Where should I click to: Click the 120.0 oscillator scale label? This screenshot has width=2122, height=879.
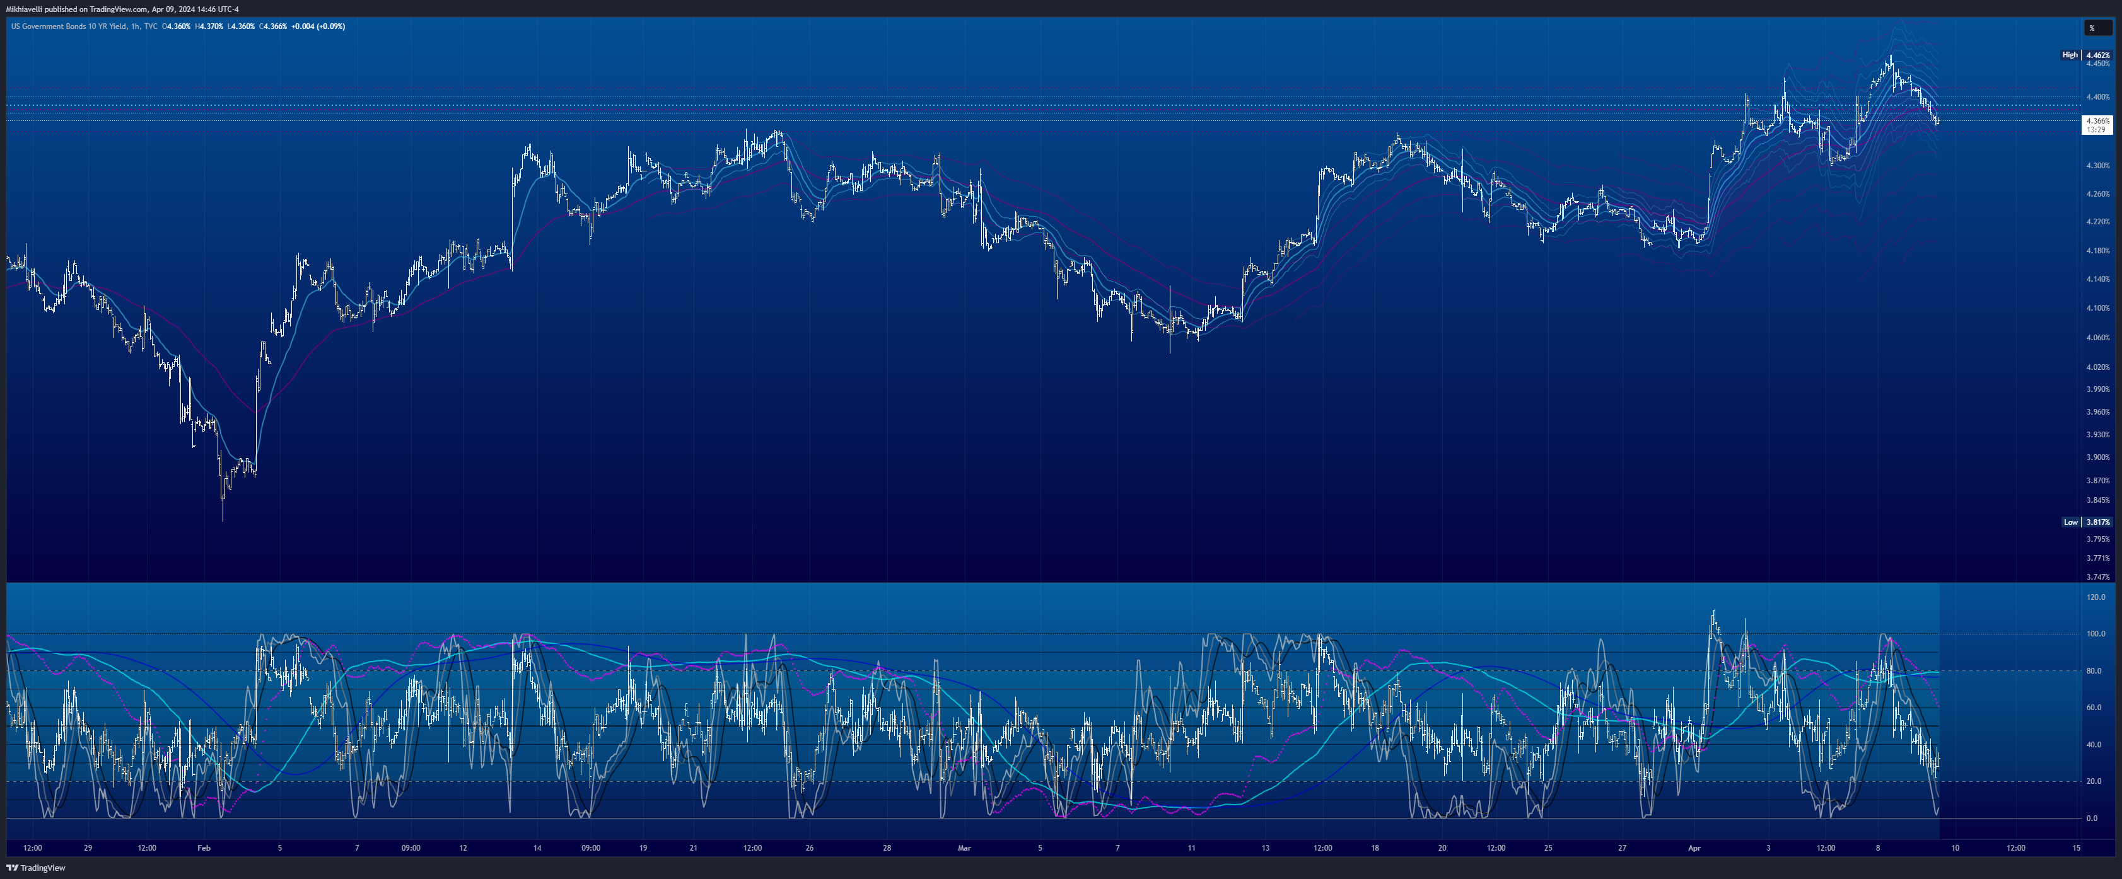pos(2096,597)
